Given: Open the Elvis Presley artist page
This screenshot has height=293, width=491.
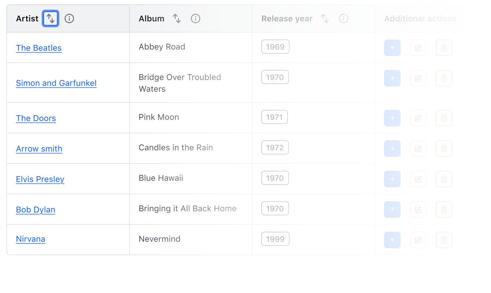Looking at the screenshot, I should [x=40, y=179].
